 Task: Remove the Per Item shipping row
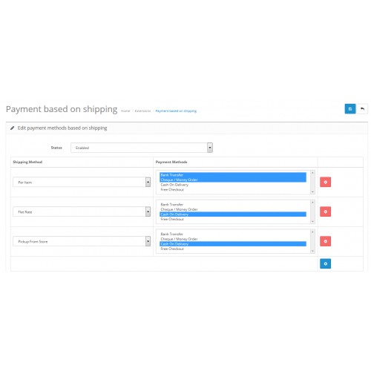point(325,182)
